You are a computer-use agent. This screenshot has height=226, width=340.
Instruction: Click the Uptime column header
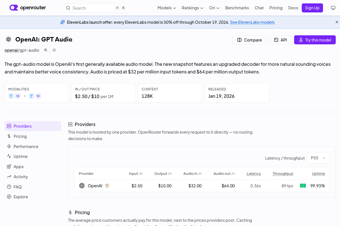pyautogui.click(x=318, y=173)
